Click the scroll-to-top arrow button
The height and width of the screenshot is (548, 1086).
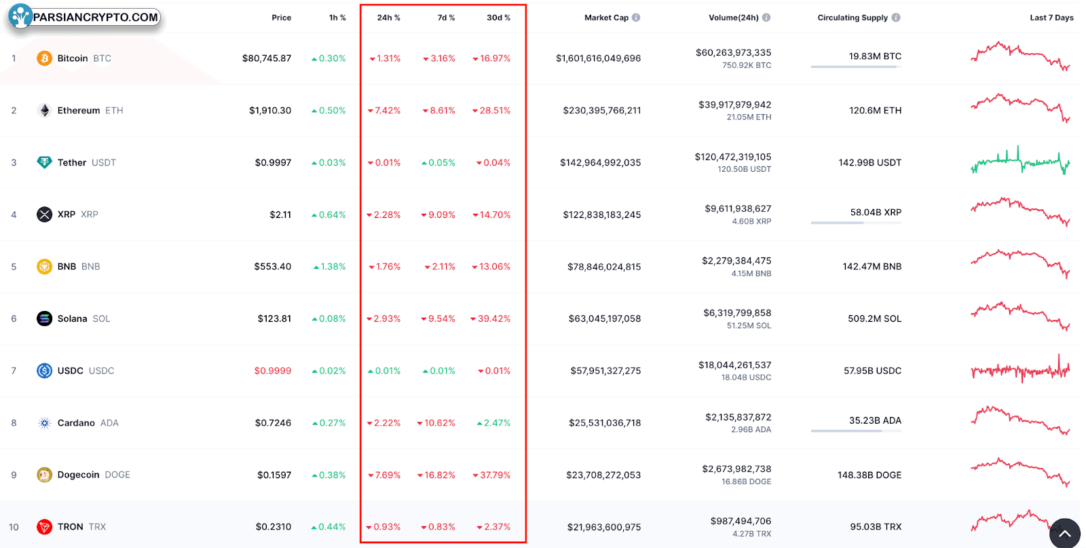pyautogui.click(x=1065, y=533)
